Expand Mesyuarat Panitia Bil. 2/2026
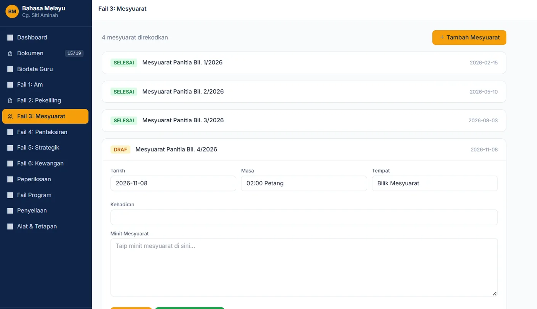The height and width of the screenshot is (309, 537). 304,92
